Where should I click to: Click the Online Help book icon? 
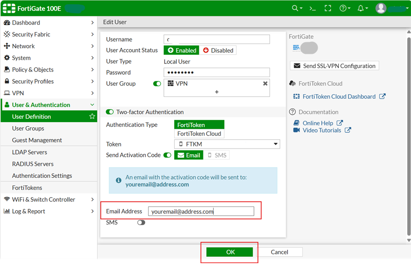[296, 123]
